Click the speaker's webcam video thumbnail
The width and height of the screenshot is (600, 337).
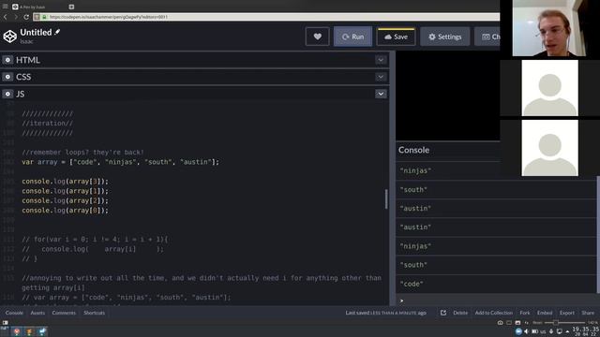coord(549,28)
